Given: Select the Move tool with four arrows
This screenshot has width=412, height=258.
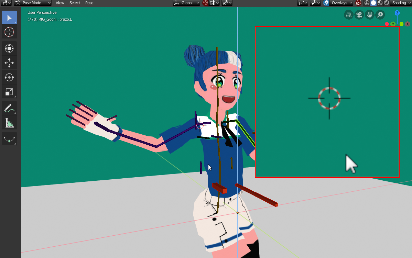Looking at the screenshot, I should point(9,63).
